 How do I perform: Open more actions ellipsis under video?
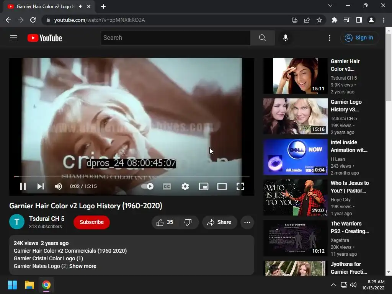tap(247, 222)
